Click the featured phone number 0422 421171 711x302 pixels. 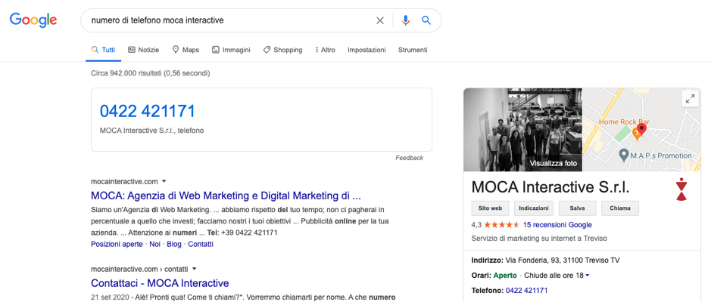148,111
